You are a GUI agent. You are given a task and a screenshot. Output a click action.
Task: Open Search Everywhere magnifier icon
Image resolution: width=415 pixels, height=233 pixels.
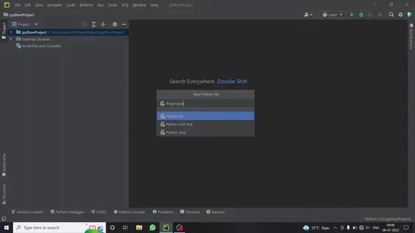pos(391,15)
